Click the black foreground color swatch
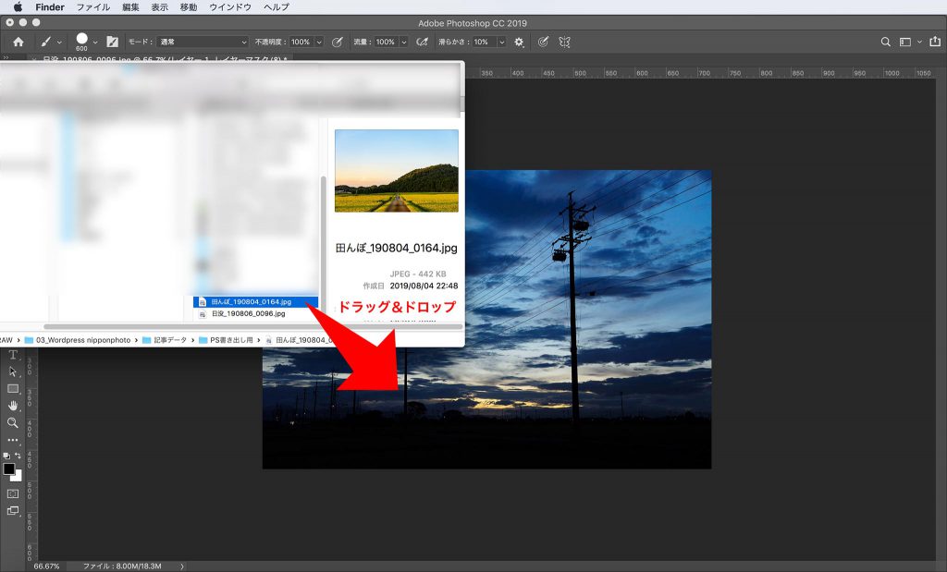The image size is (947, 572). coord(8,469)
